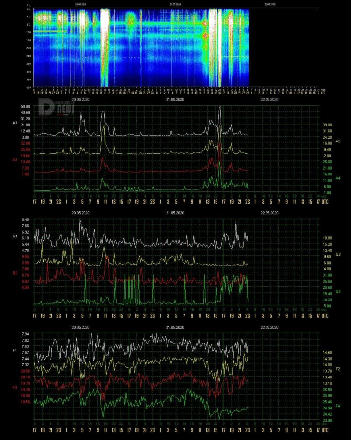This screenshot has width=351, height=440.
Task: Click the green F4 series label
Action: tap(338, 405)
